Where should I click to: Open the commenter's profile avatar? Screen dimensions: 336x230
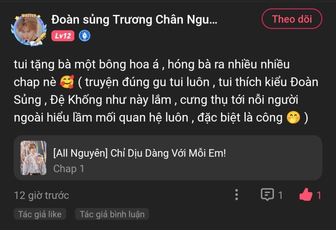(x=29, y=30)
